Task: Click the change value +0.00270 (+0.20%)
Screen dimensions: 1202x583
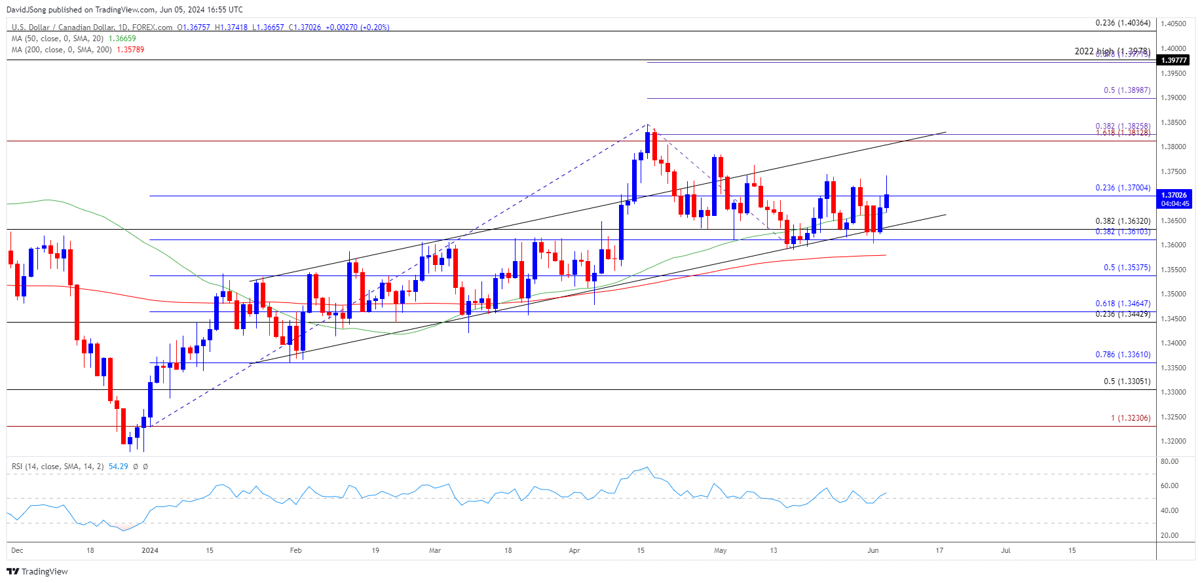Action: tap(358, 27)
